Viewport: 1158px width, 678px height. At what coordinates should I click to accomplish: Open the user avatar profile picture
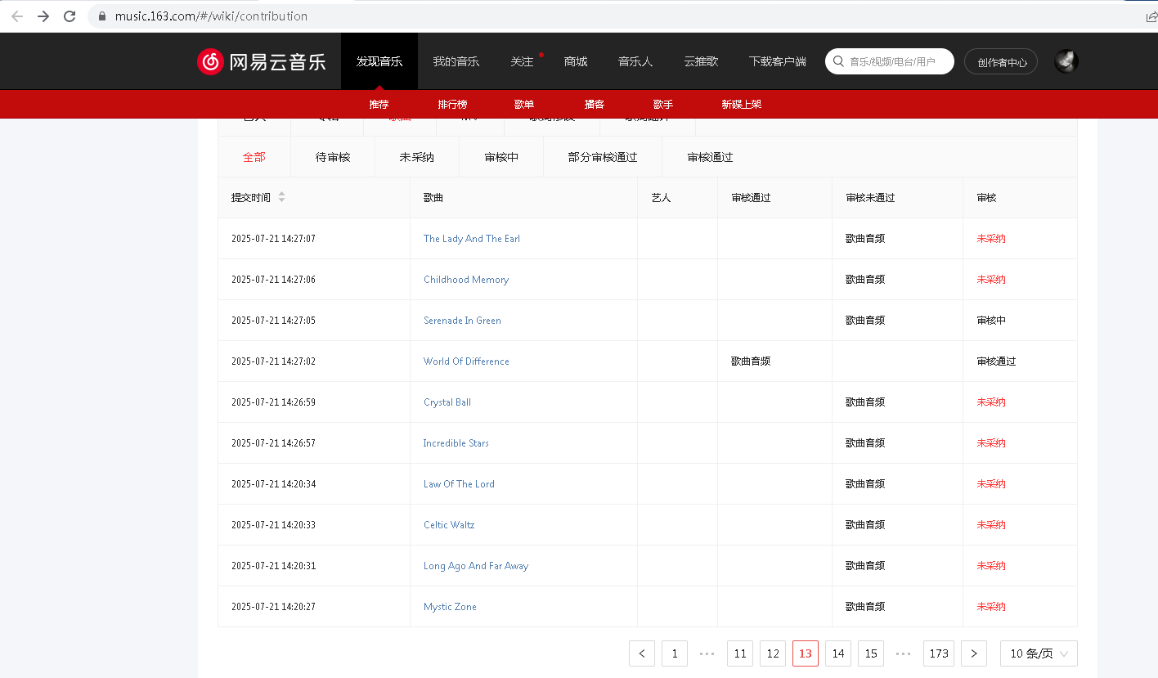click(x=1066, y=61)
